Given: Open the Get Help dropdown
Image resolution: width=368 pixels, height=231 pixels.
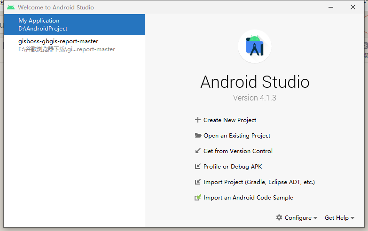Looking at the screenshot, I should (340, 218).
